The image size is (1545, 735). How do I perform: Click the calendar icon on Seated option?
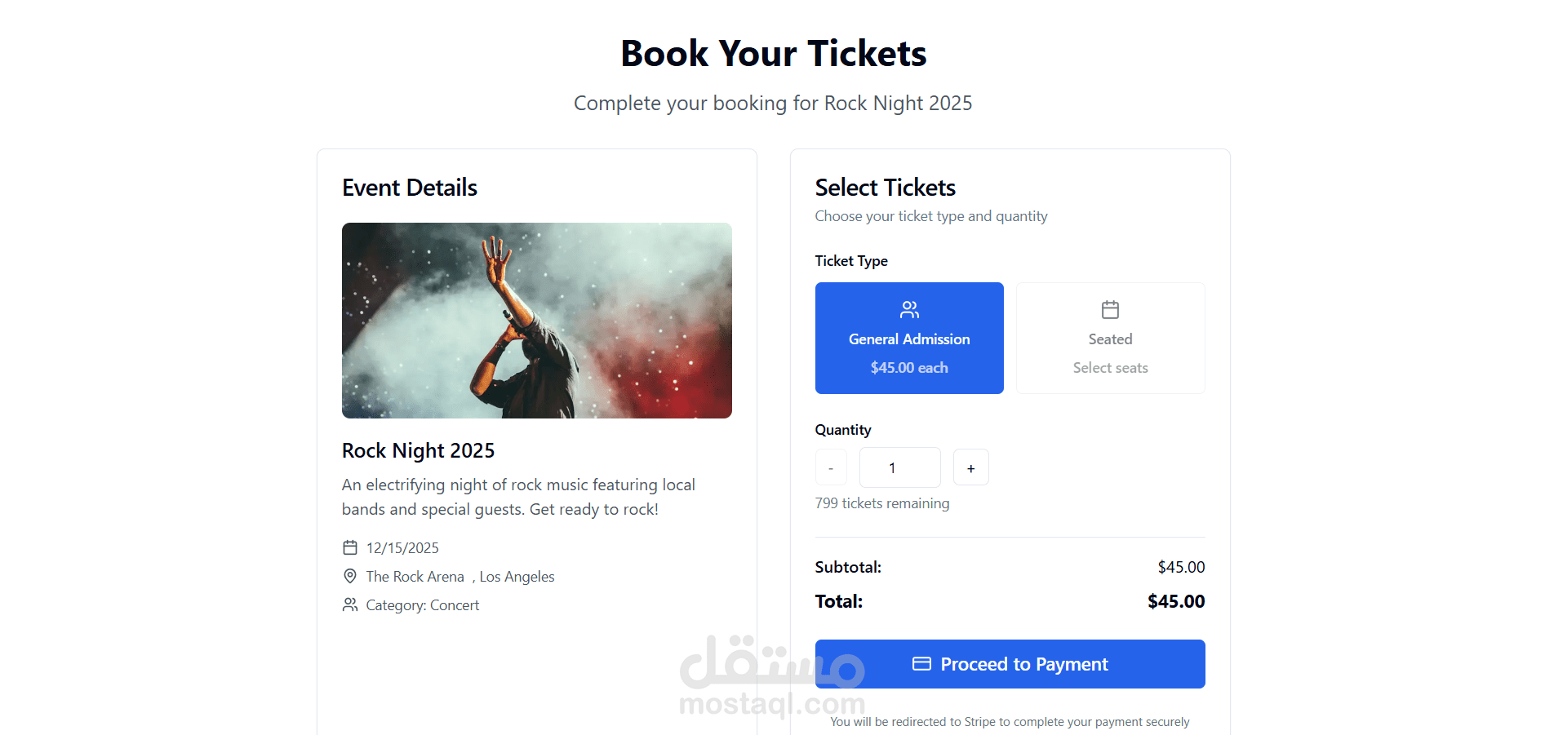[1110, 310]
